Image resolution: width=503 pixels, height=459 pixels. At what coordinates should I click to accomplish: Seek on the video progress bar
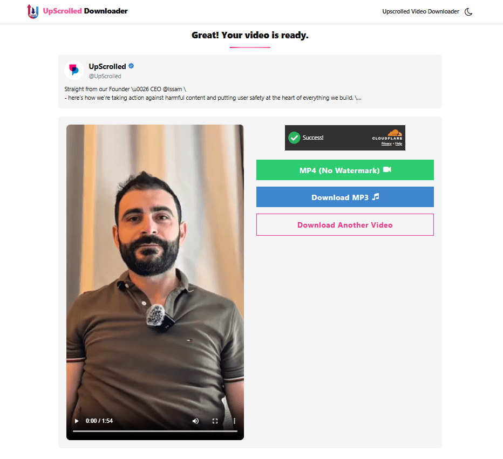click(155, 431)
